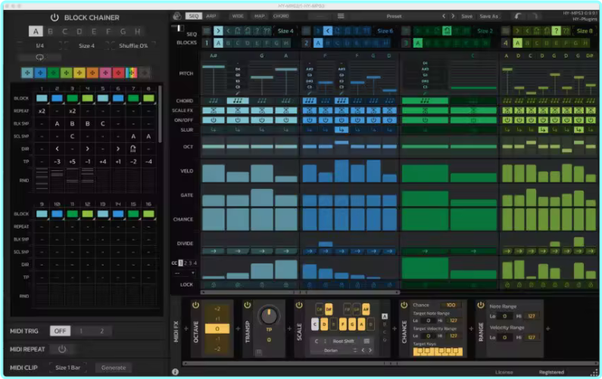Toggle the Scale MIDI FX power button
This screenshot has width=602, height=379.
coord(299,305)
